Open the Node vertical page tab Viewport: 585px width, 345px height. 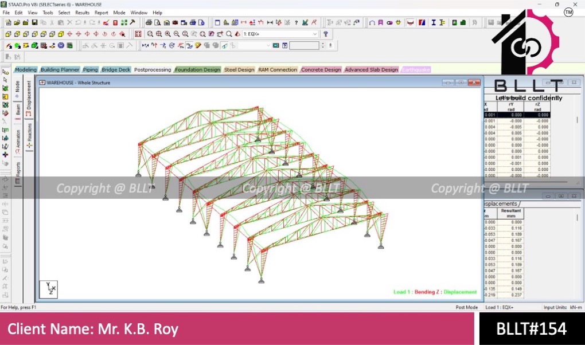(17, 89)
